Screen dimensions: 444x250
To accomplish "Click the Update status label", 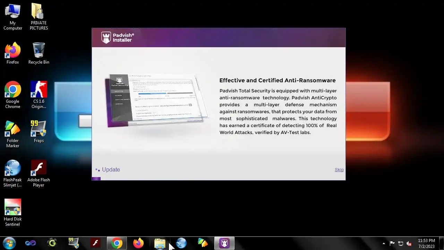I will (x=111, y=169).
